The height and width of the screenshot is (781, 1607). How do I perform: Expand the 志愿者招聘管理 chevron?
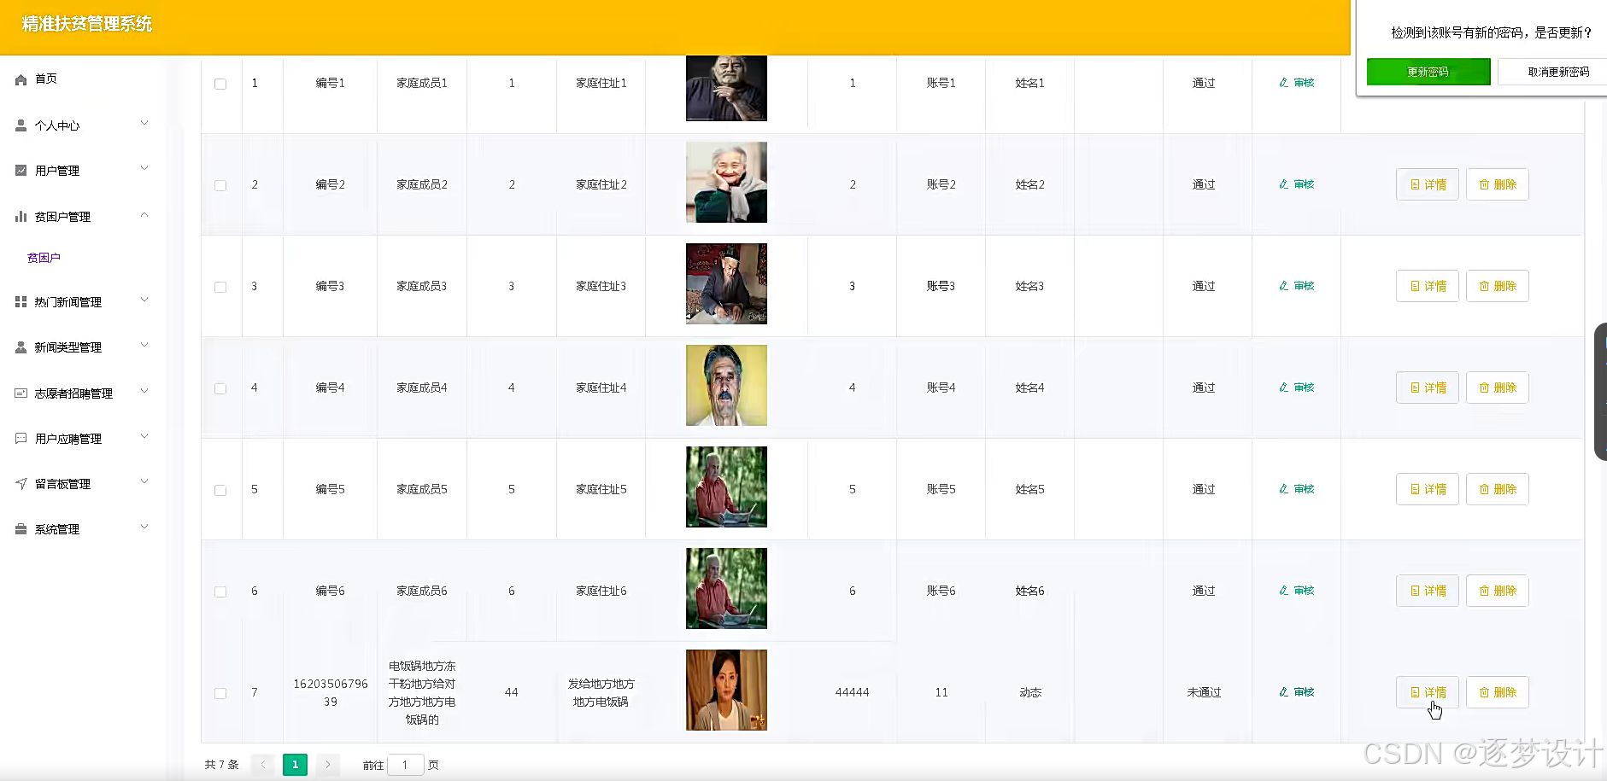[144, 392]
